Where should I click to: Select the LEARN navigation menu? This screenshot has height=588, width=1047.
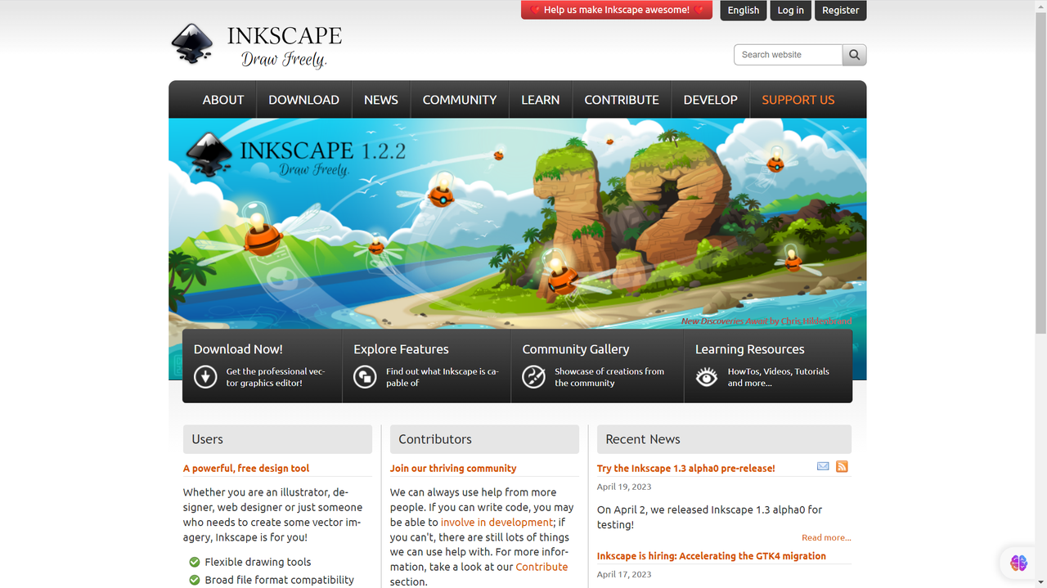coord(540,100)
